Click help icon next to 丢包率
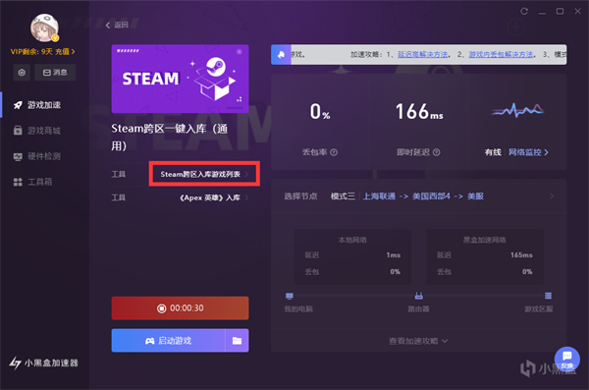This screenshot has height=390, width=589. [x=334, y=152]
